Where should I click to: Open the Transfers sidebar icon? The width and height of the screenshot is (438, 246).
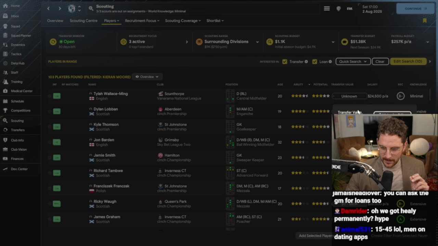[x=5, y=130]
